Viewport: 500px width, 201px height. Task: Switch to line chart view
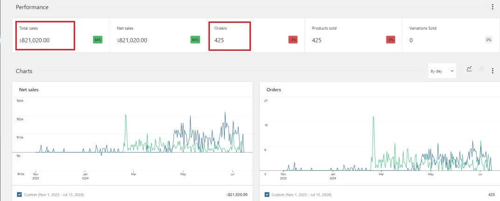pos(469,69)
